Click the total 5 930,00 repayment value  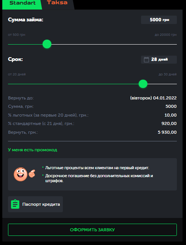tap(167, 132)
